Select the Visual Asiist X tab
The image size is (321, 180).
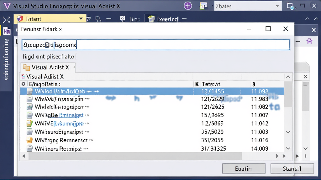pos(48,67)
